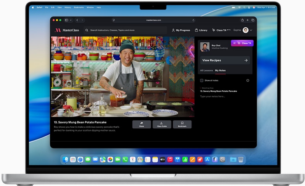This screenshot has height=186, width=305.
Task: Open View Recipes
Action: pyautogui.click(x=225, y=60)
